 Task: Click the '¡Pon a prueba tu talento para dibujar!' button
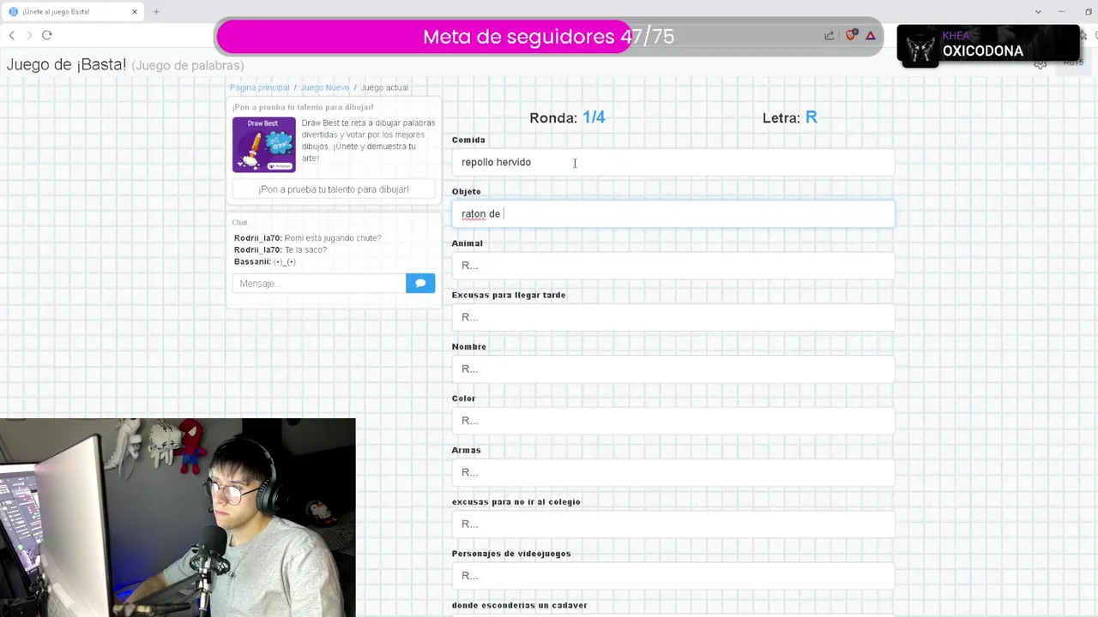334,189
